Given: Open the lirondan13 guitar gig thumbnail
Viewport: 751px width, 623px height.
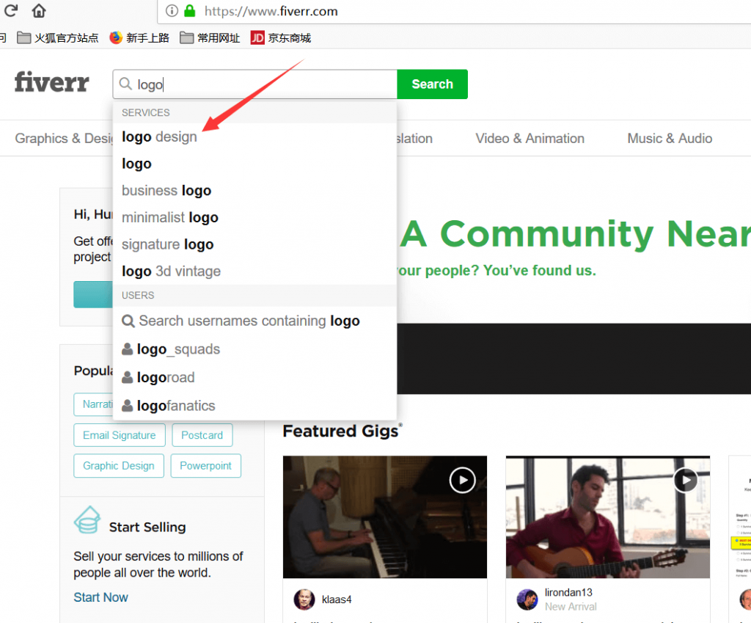Looking at the screenshot, I should click(608, 517).
